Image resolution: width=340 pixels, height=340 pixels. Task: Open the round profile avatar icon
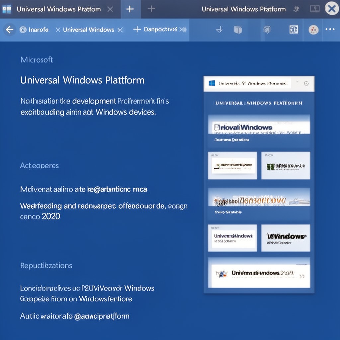click(x=313, y=30)
